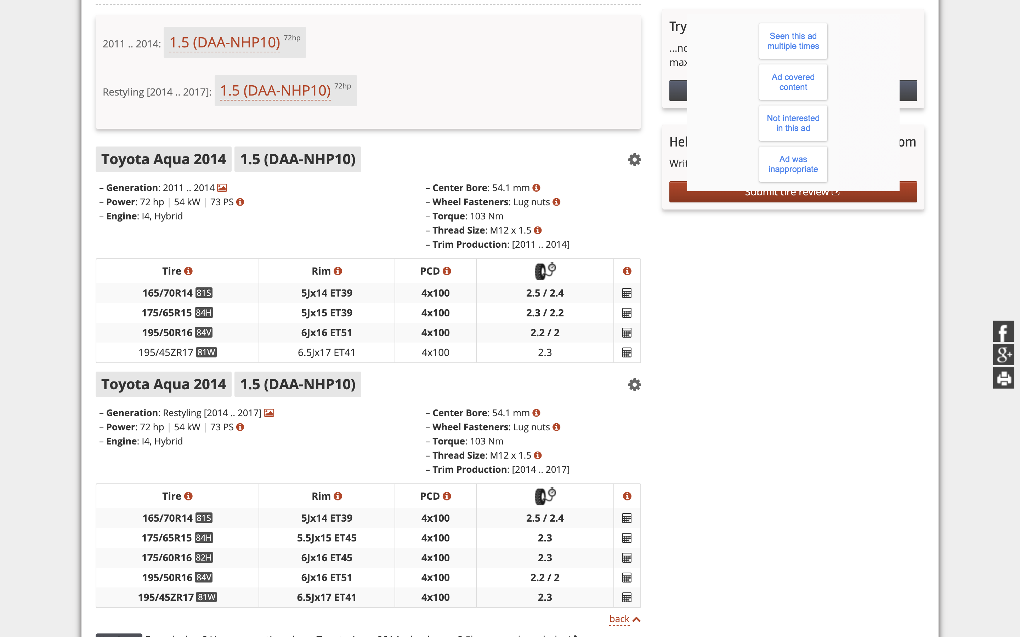Open calculator for 175/60R16 row

coord(627,558)
